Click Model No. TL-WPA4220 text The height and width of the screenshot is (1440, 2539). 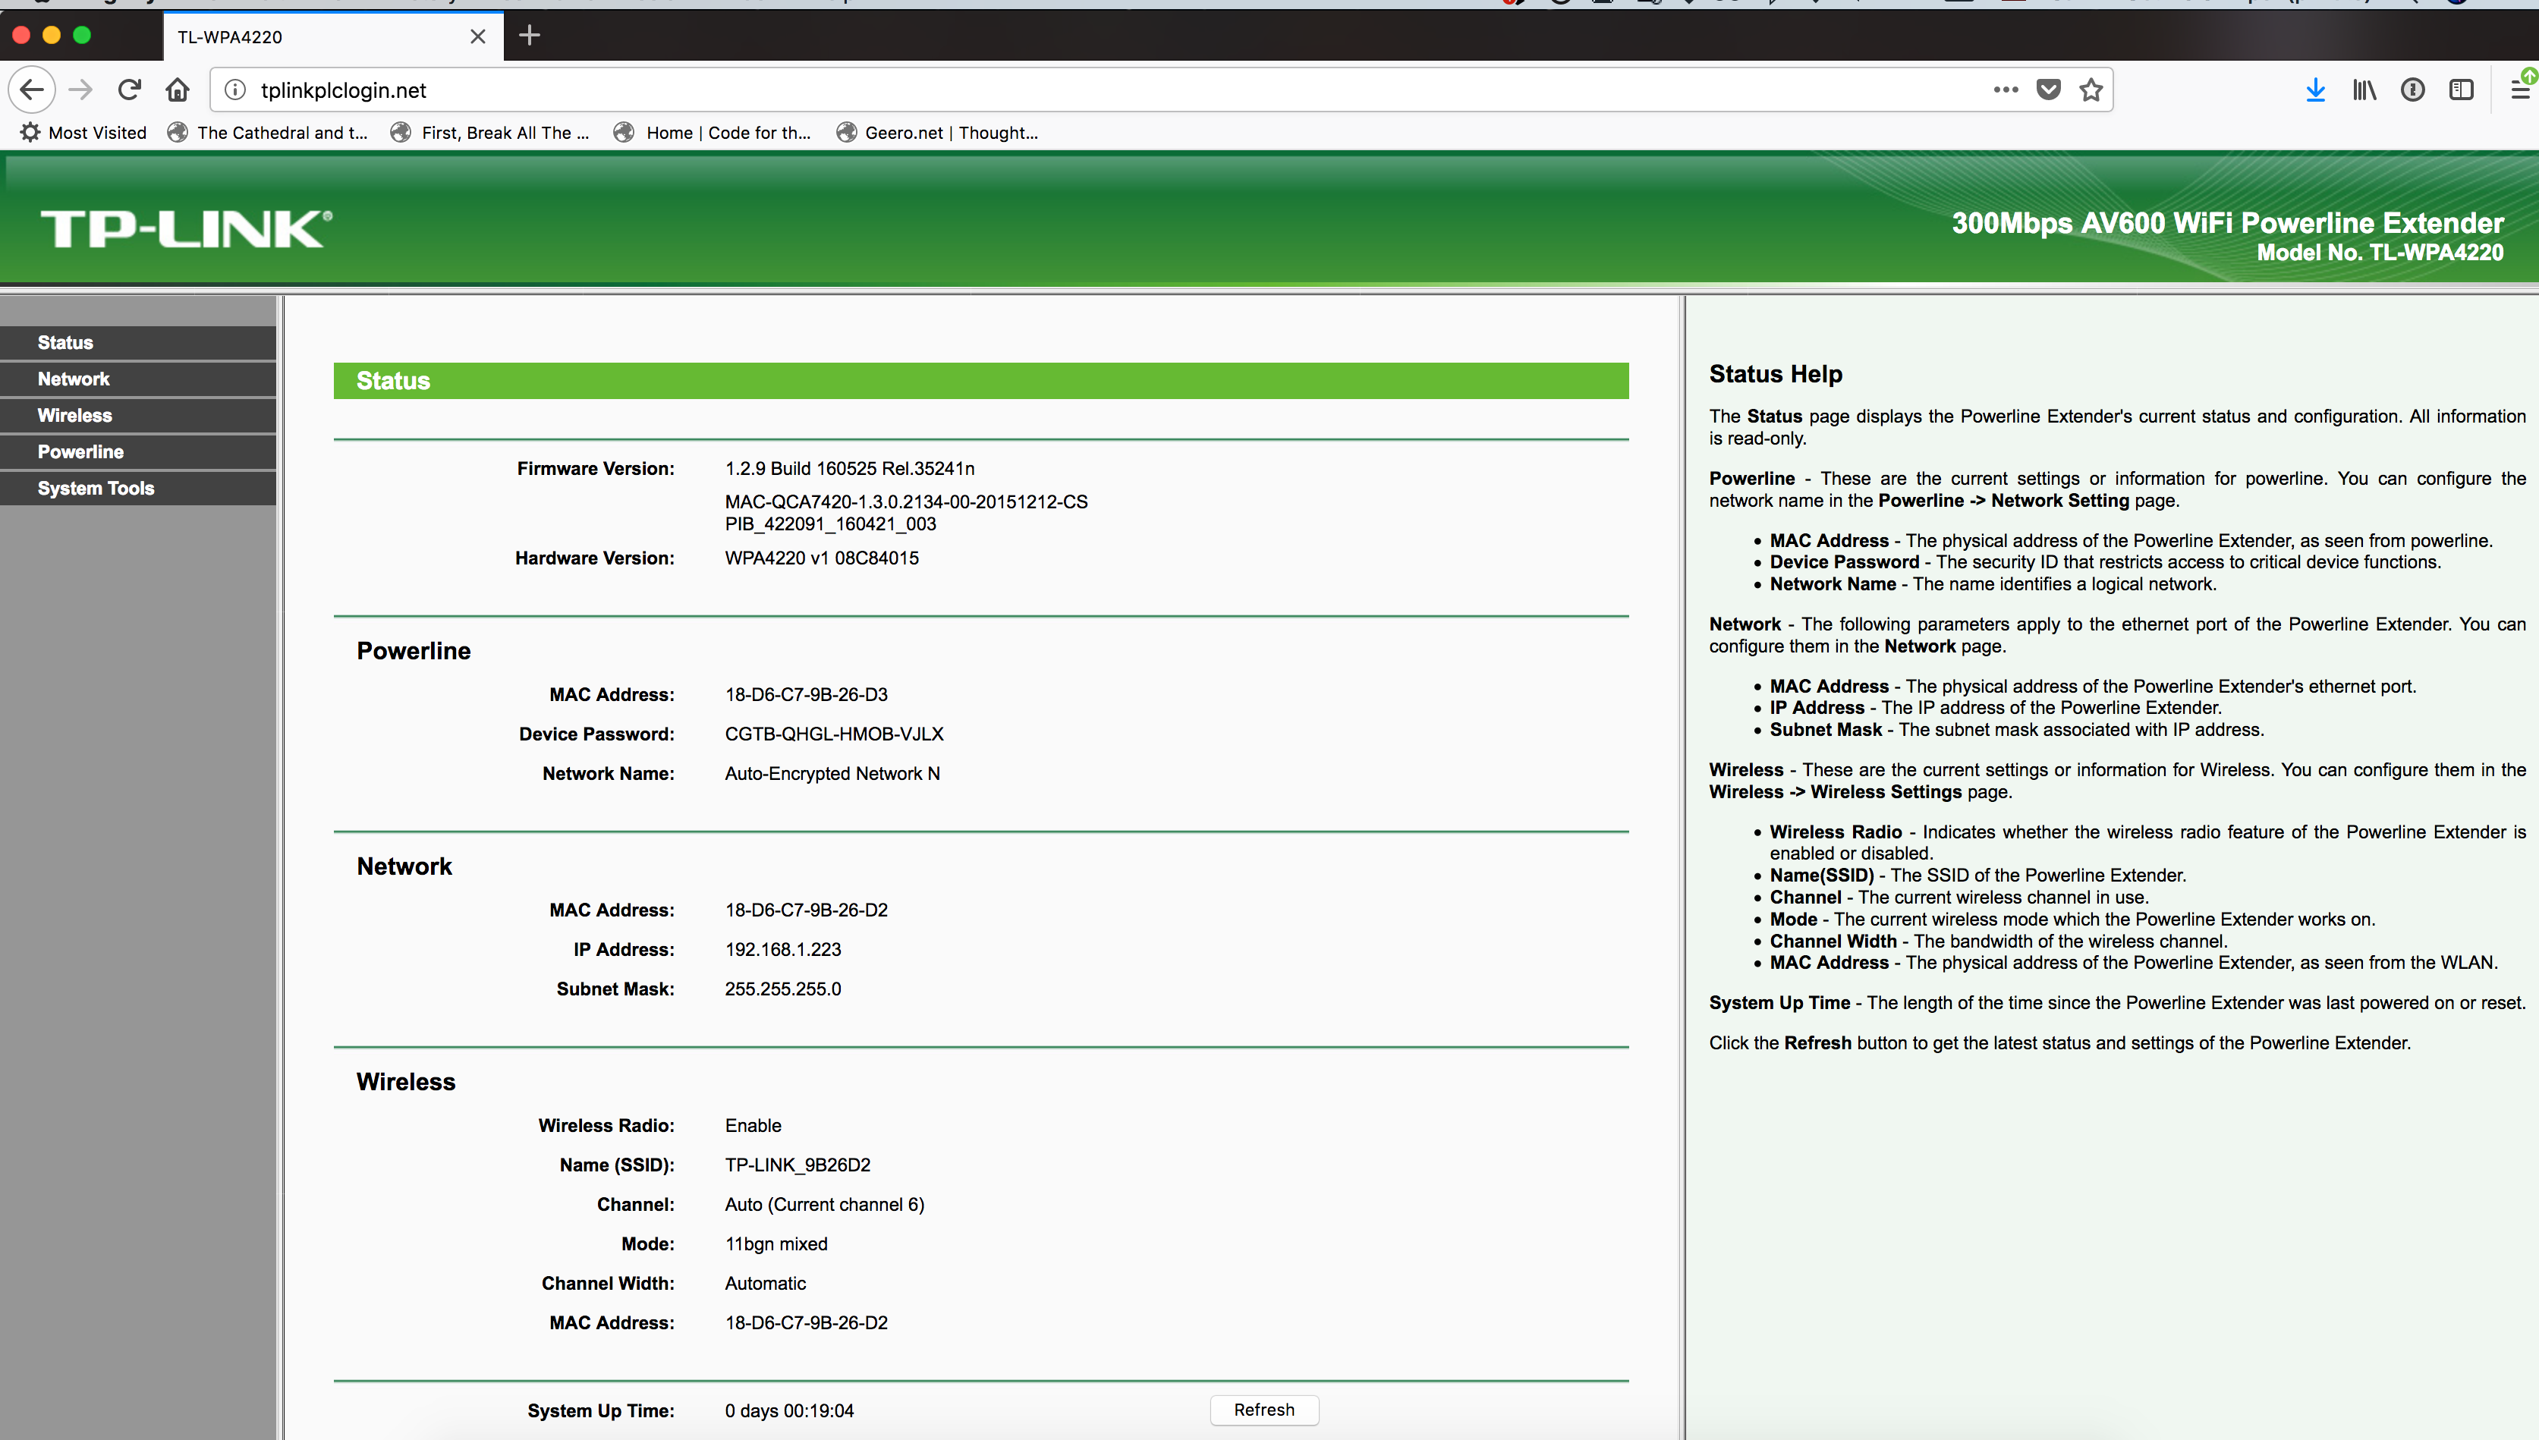point(2380,253)
